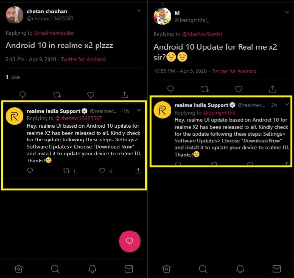Like M's Android 10 Update tweet

[239, 89]
